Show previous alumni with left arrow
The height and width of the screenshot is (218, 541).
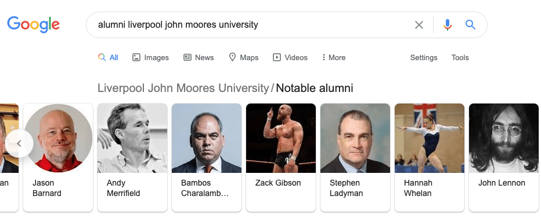click(x=19, y=143)
